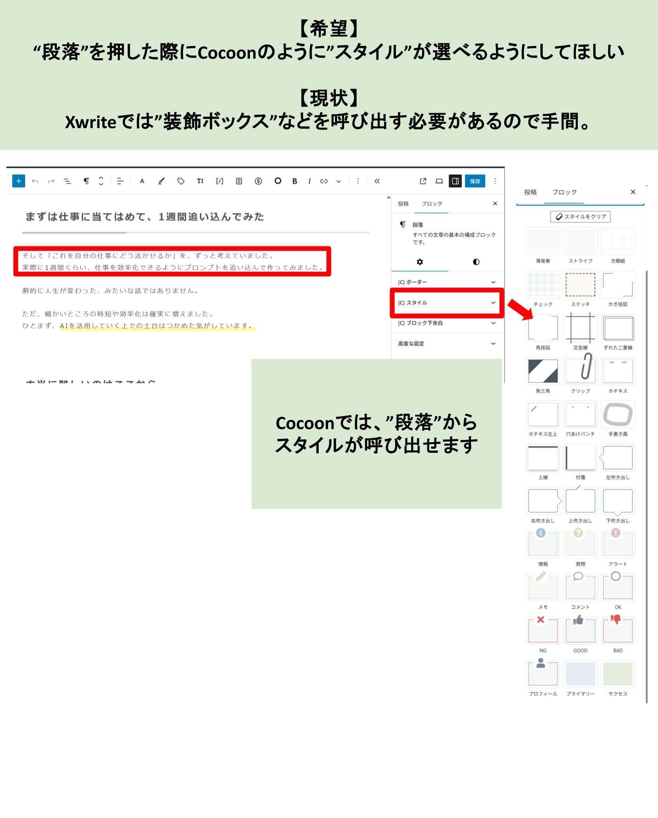Image resolution: width=658 pixels, height=818 pixels.
Task: Toggle the settings sidebar panel button
Action: 455,181
